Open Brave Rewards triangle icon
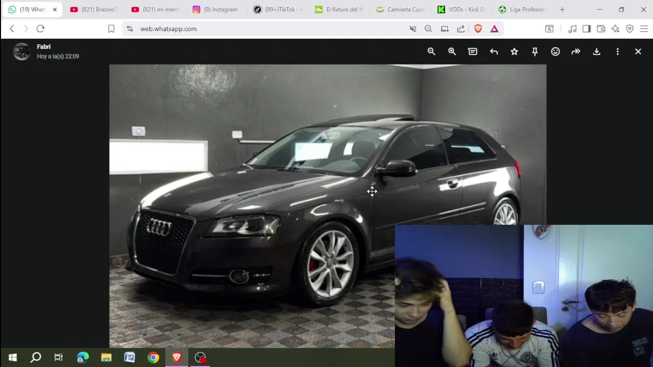Viewport: 653px width, 367px height. click(x=494, y=29)
